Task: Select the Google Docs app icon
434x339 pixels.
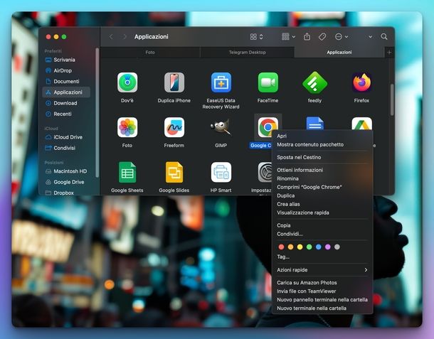Action: click(x=315, y=124)
